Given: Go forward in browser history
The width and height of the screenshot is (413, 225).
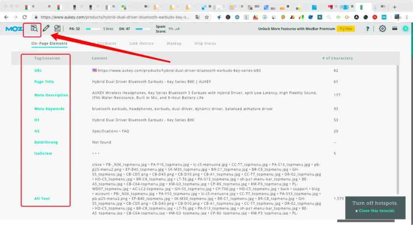Looking at the screenshot, I should pyautogui.click(x=16, y=17).
